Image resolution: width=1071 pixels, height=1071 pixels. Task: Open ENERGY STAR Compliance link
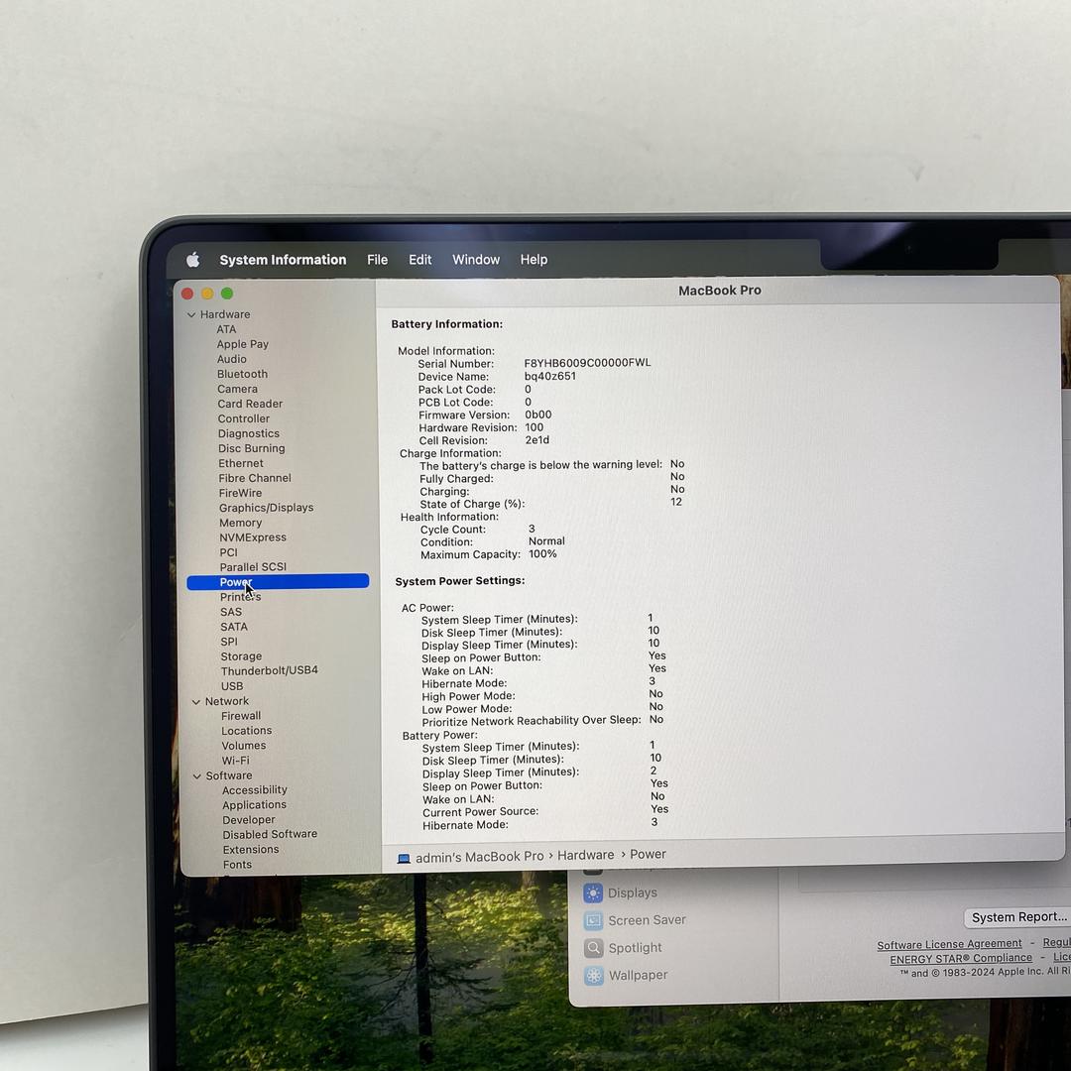tap(960, 958)
